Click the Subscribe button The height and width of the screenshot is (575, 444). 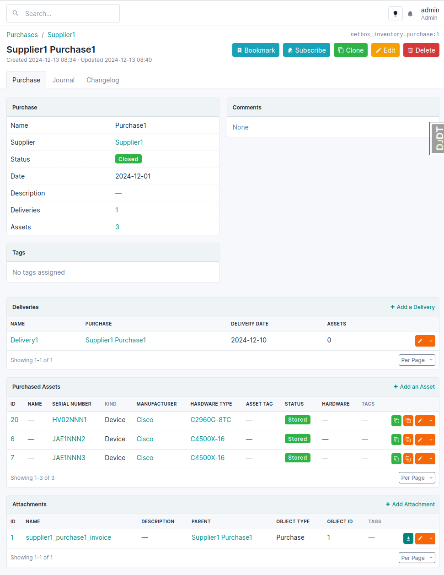click(x=306, y=50)
